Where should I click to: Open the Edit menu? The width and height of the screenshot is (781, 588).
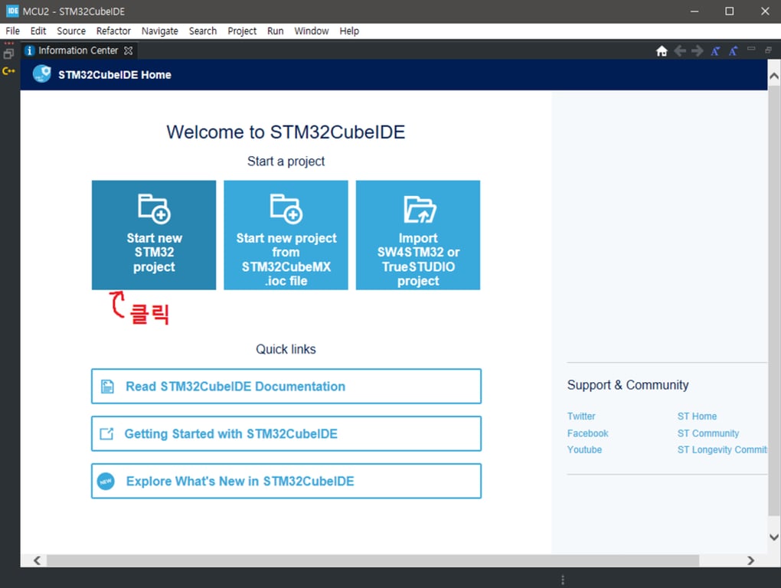point(38,31)
